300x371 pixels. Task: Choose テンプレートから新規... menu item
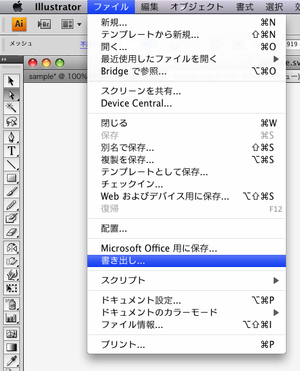click(x=186, y=35)
